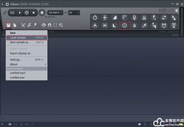
Task: Expand the title bar arrow menu
Action: [x=2, y=4]
